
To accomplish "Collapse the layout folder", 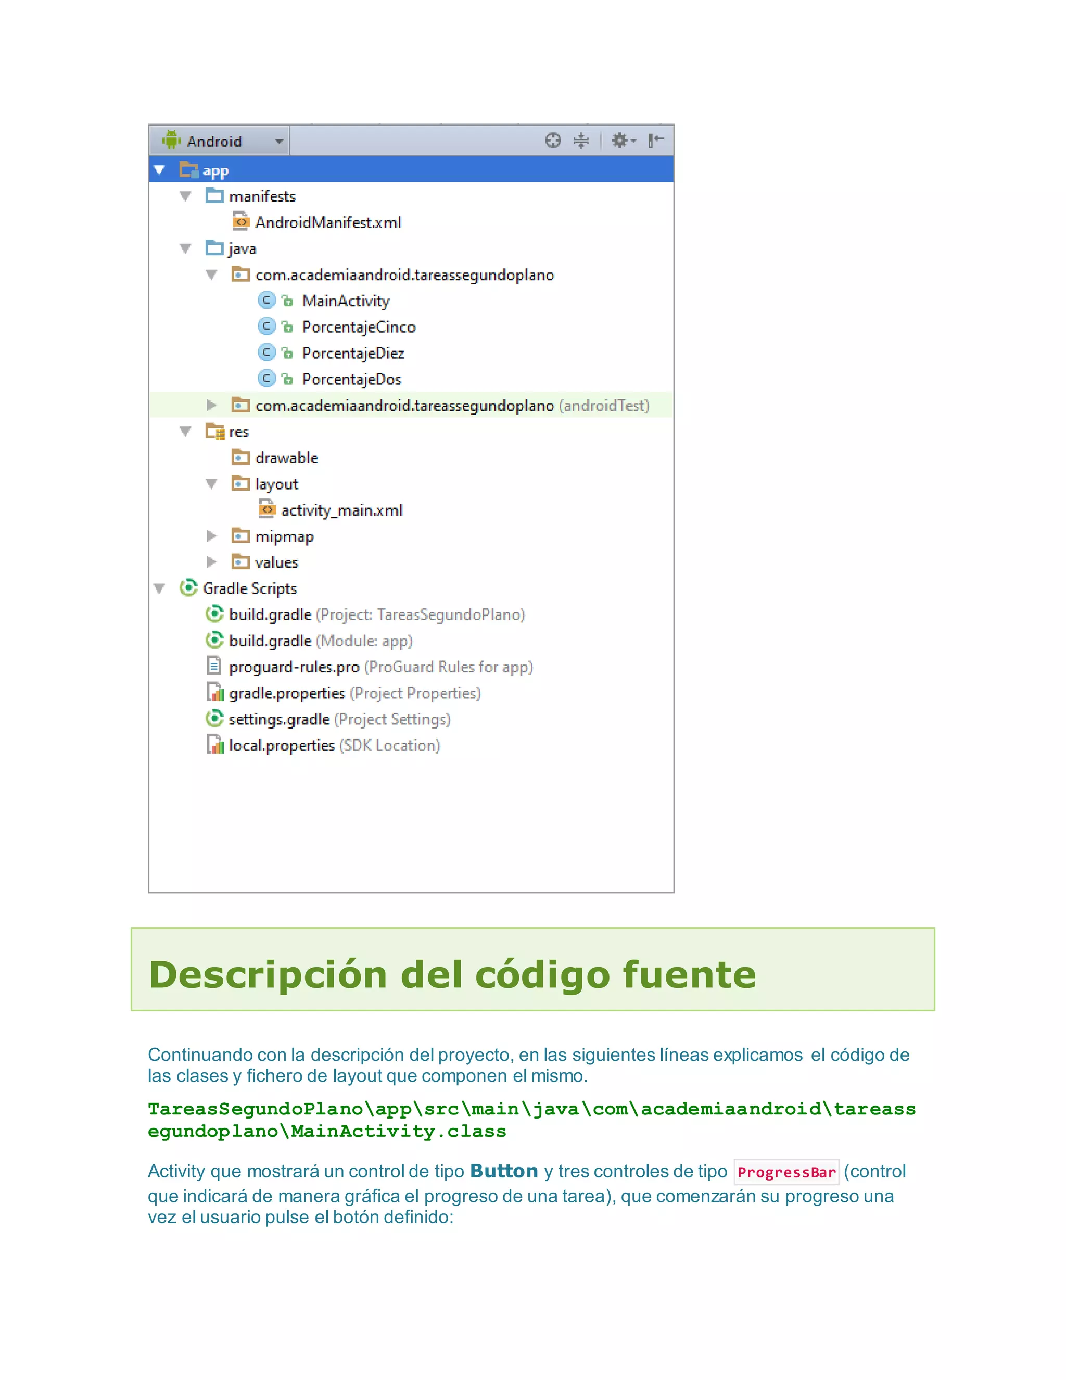I will point(211,484).
